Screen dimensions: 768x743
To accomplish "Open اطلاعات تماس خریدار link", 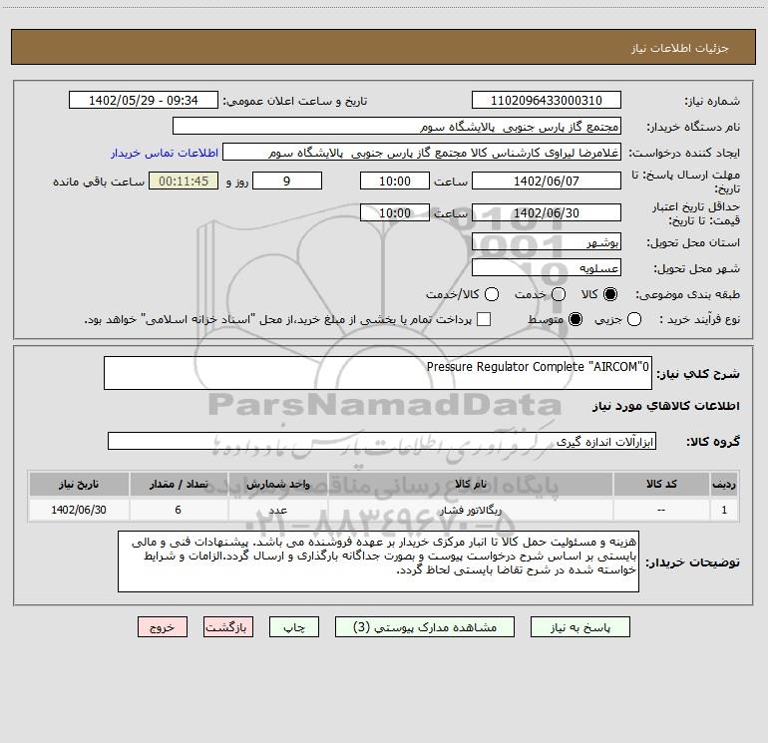I will pos(165,153).
